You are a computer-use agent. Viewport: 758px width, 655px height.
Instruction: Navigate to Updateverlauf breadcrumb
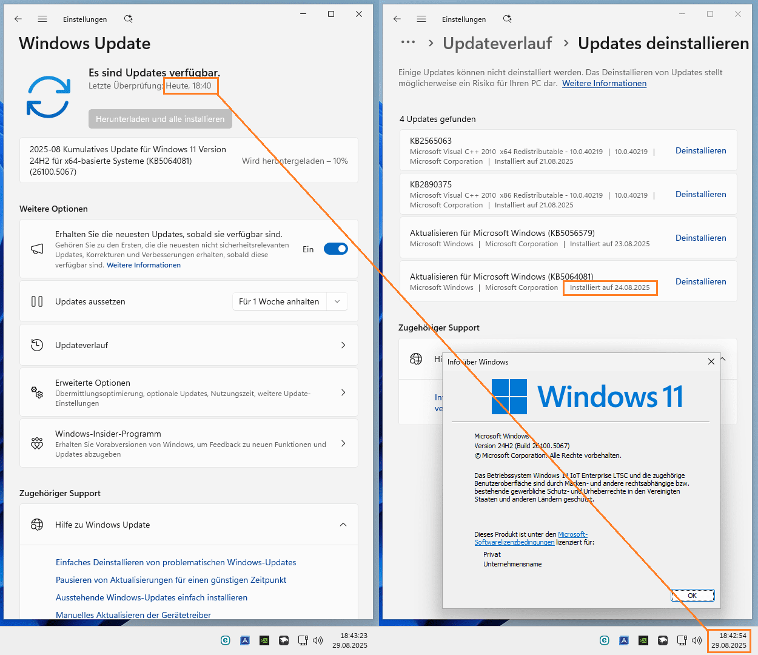pyautogui.click(x=497, y=43)
